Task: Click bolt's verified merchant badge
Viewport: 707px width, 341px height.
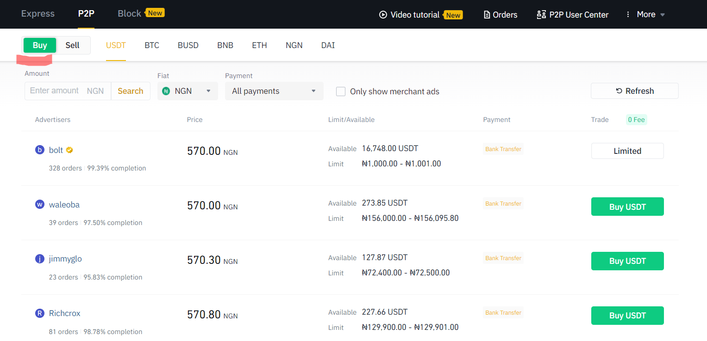Action: point(69,150)
